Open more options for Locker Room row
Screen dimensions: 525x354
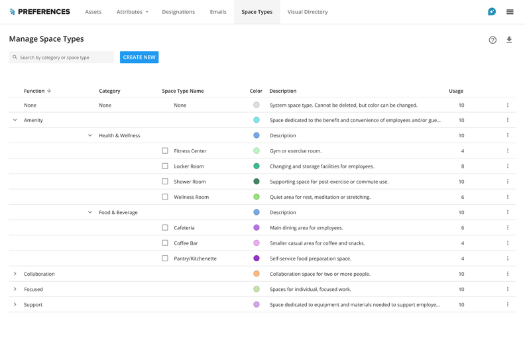(508, 166)
